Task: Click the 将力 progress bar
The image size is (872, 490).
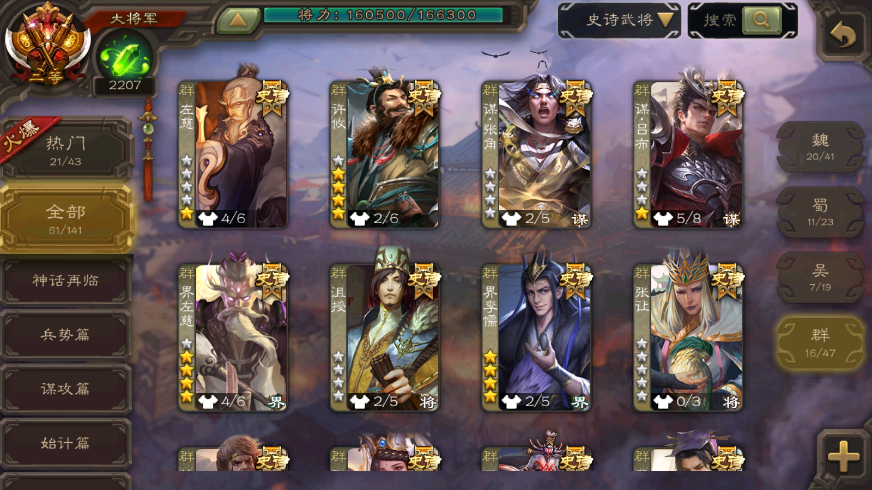Action: (x=384, y=15)
